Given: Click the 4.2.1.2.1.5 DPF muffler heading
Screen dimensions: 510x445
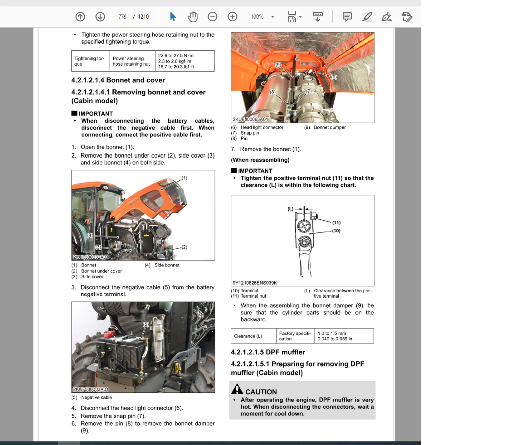Looking at the screenshot, I should click(268, 352).
